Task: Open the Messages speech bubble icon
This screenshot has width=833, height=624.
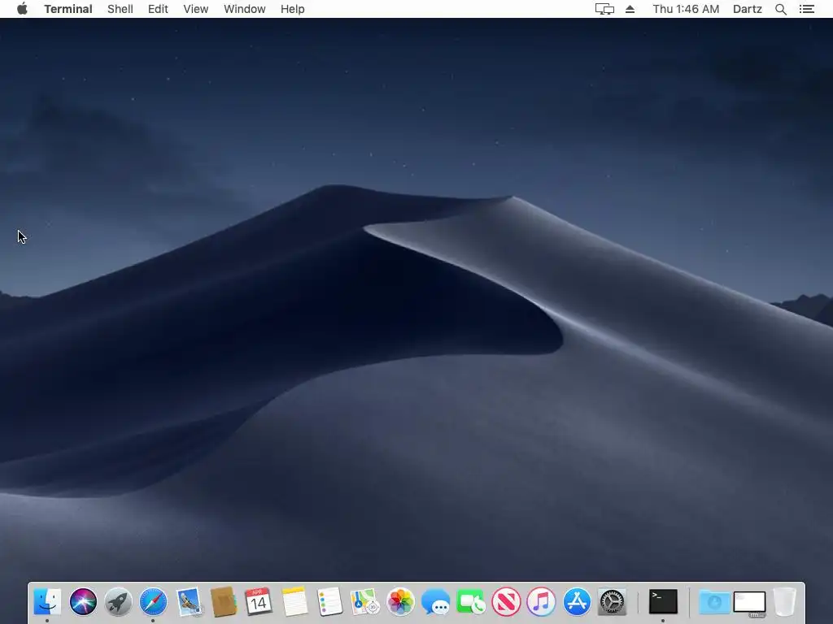Action: pyautogui.click(x=436, y=602)
